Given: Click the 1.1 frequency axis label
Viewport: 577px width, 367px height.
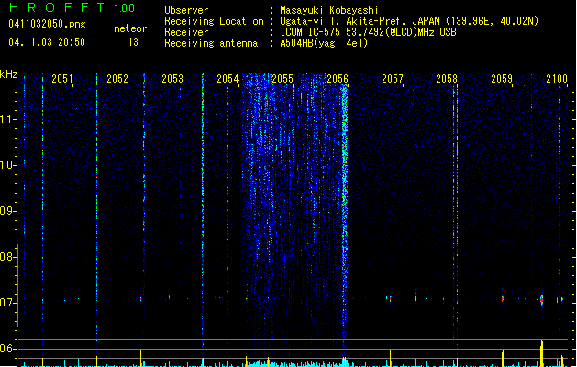Looking at the screenshot, I should (7, 119).
